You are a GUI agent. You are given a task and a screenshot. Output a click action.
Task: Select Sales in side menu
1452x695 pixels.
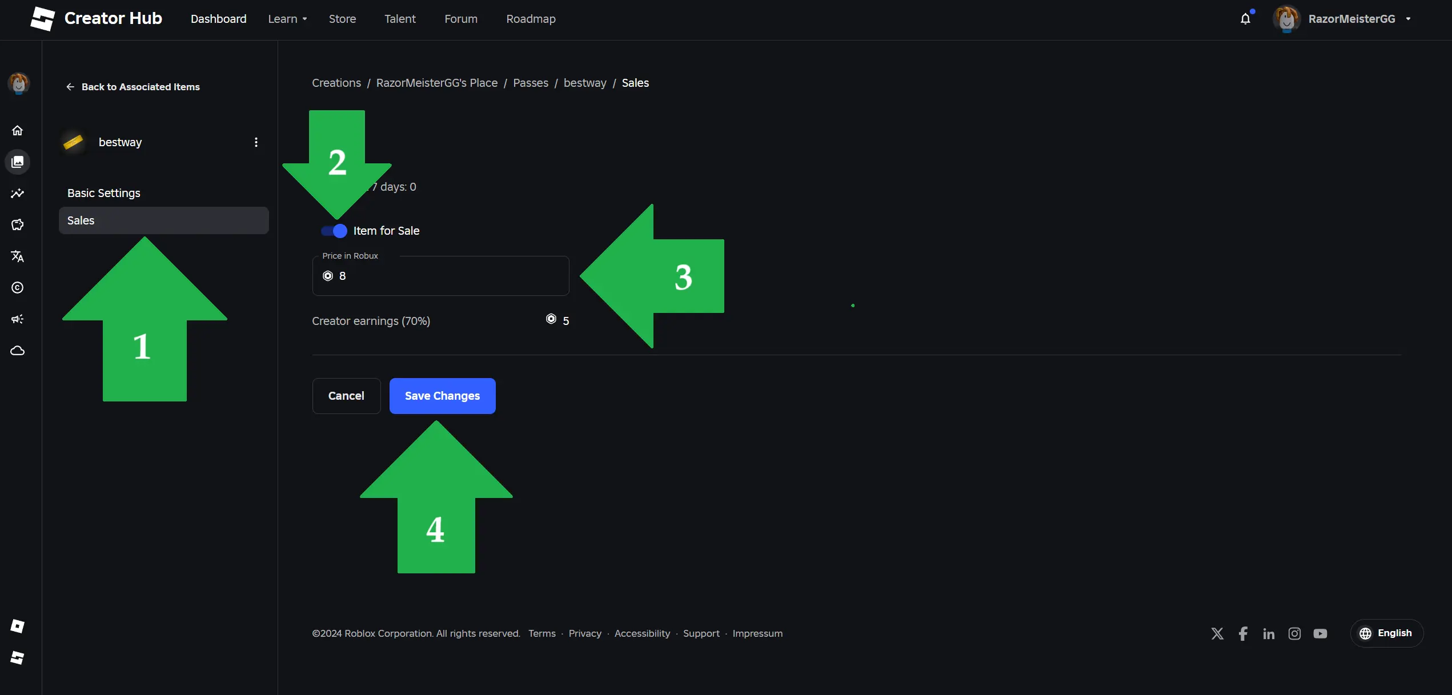pyautogui.click(x=164, y=220)
